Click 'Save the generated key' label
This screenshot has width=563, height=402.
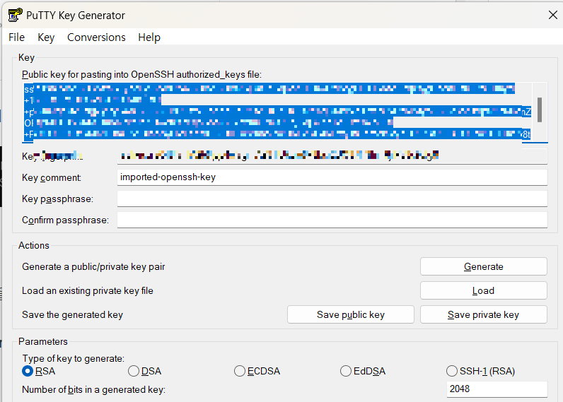[x=73, y=315]
